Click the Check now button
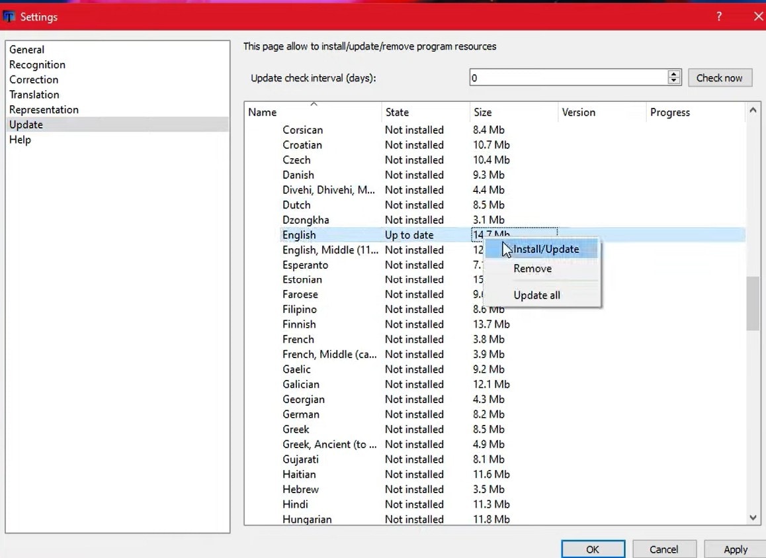The width and height of the screenshot is (766, 558). click(x=720, y=77)
